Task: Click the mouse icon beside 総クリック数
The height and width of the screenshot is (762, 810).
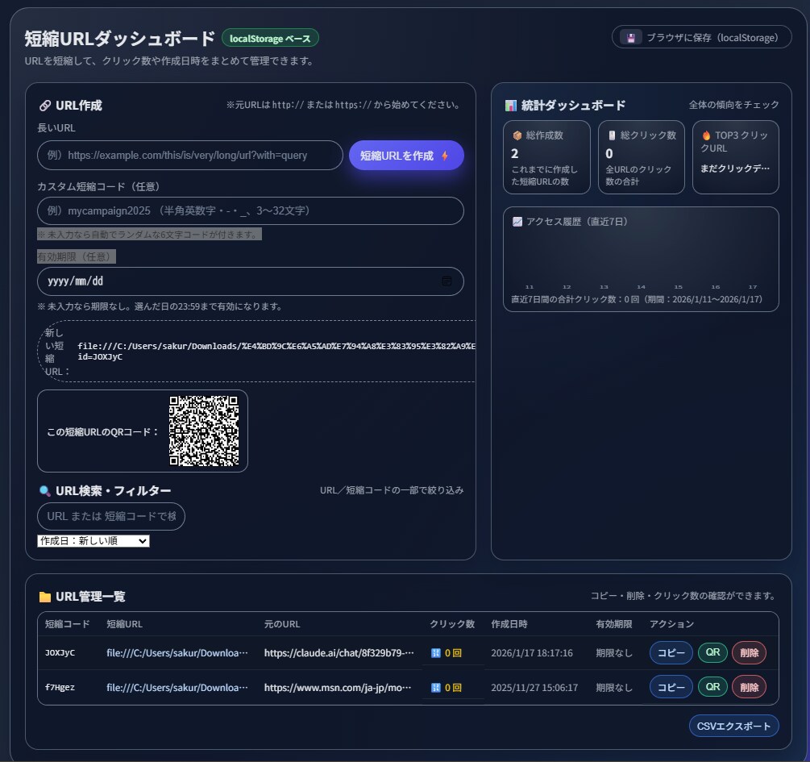Action: click(x=612, y=135)
